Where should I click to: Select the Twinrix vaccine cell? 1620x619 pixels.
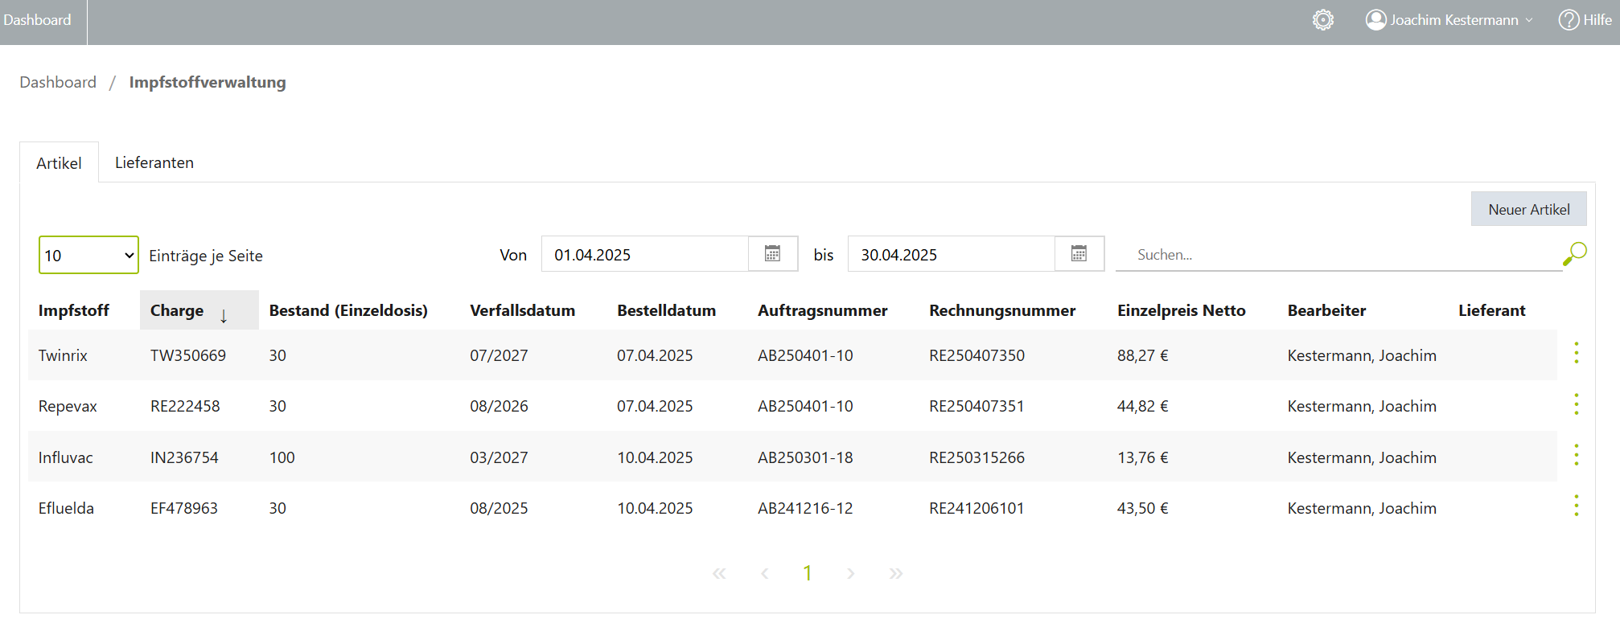pos(63,355)
